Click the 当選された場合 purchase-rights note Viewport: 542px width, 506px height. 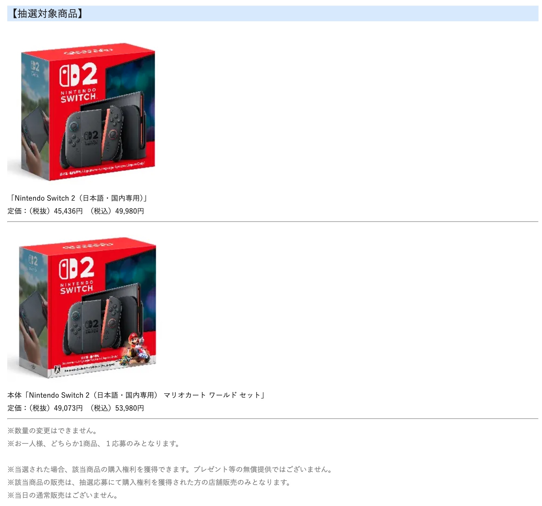(x=170, y=470)
